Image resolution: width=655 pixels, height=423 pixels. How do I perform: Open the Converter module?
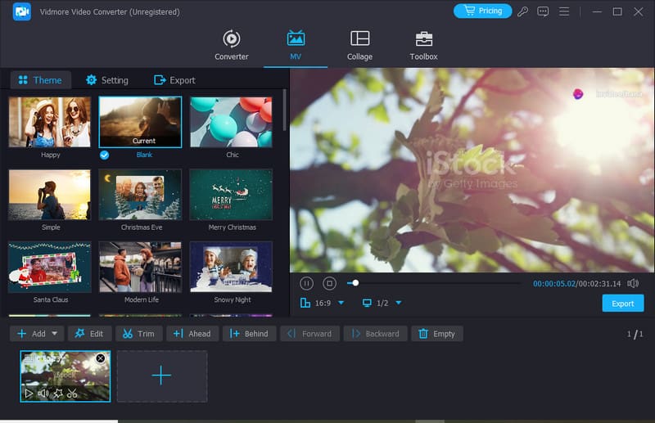(x=232, y=46)
